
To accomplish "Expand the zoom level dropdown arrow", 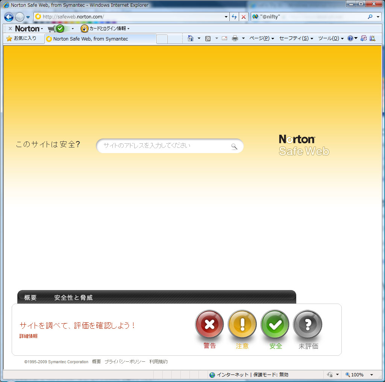I will [371, 374].
